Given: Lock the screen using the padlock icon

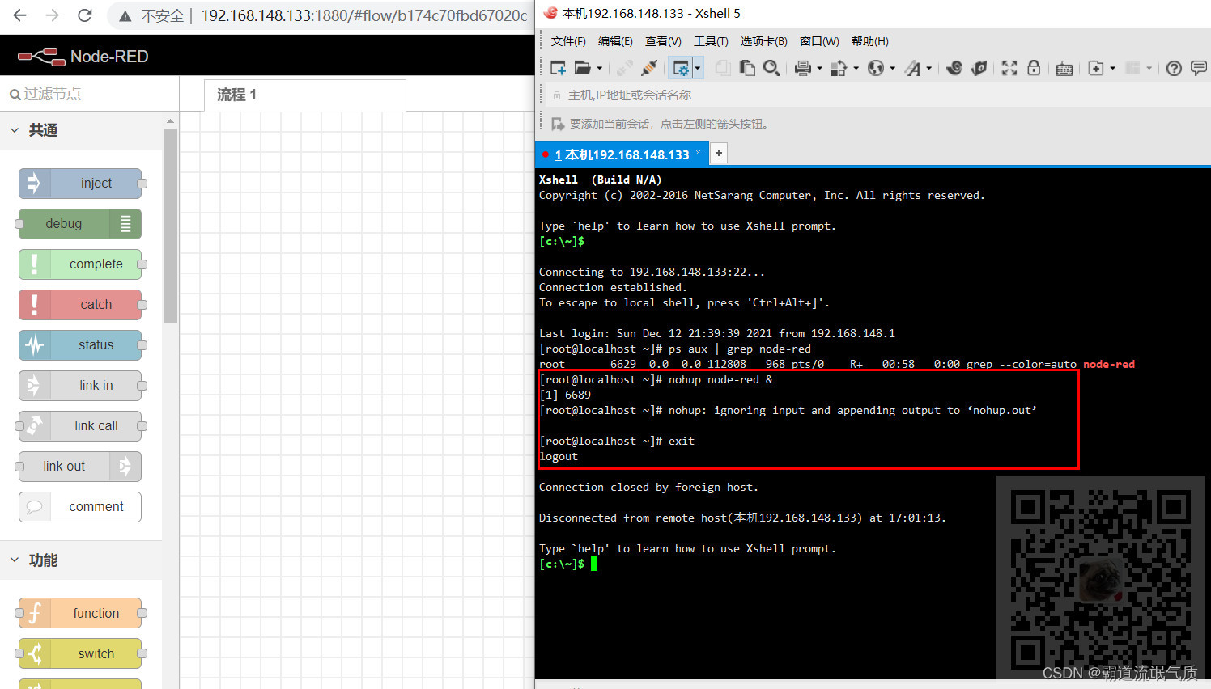Looking at the screenshot, I should click(x=1033, y=68).
